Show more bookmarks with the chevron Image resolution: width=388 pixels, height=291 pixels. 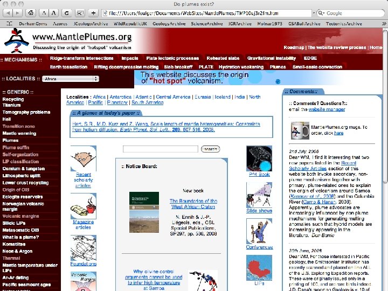click(x=384, y=24)
